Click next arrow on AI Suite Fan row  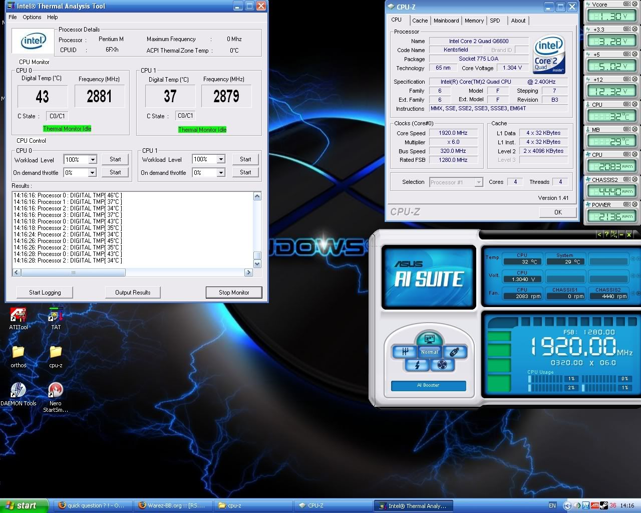638,293
